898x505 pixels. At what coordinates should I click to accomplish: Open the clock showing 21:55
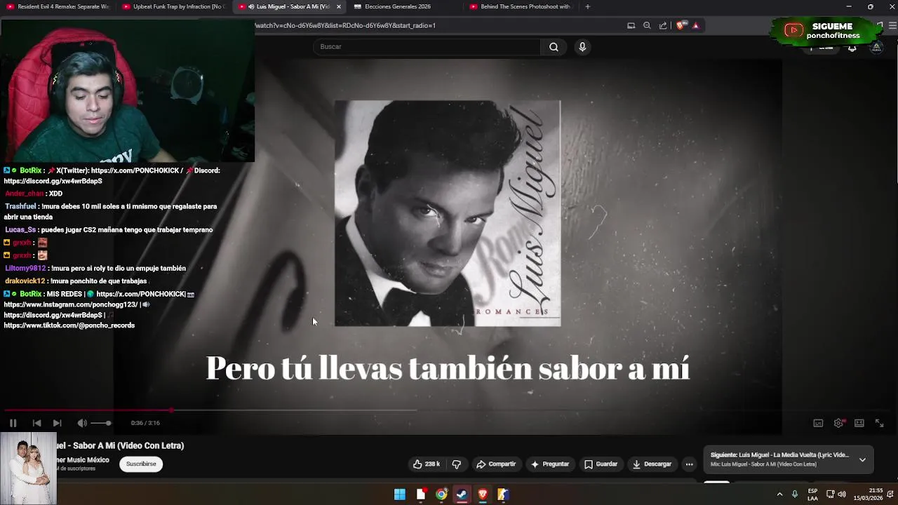tap(869, 494)
